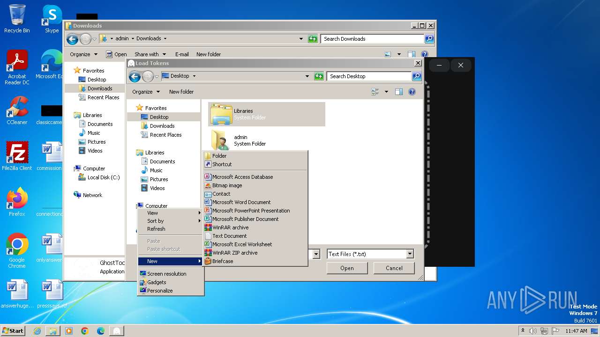Open Sort by submenu in context menu
600x337 pixels.
pyautogui.click(x=170, y=221)
